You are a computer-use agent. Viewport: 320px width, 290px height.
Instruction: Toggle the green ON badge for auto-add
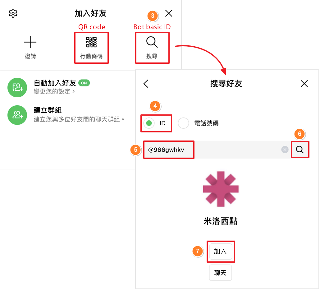[84, 83]
